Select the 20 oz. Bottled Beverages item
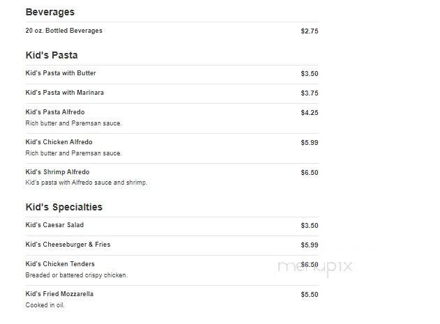The image size is (440, 324). coord(63,31)
